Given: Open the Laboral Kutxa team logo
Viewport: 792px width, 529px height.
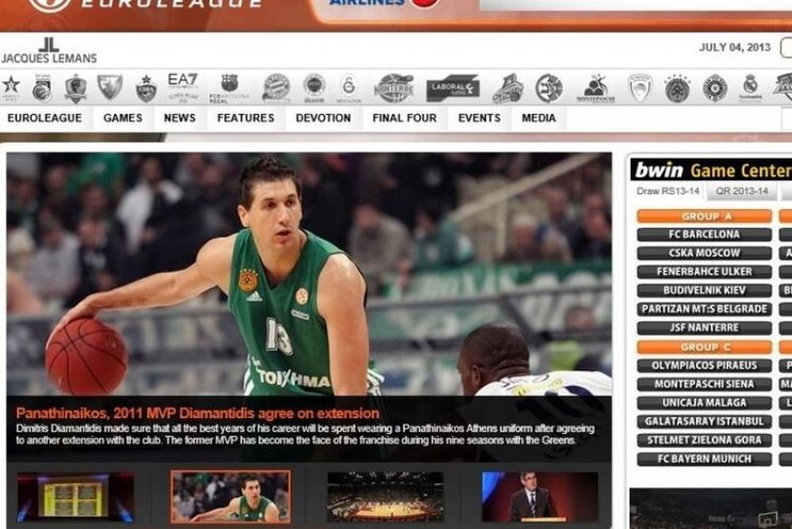Looking at the screenshot, I should pyautogui.click(x=452, y=88).
